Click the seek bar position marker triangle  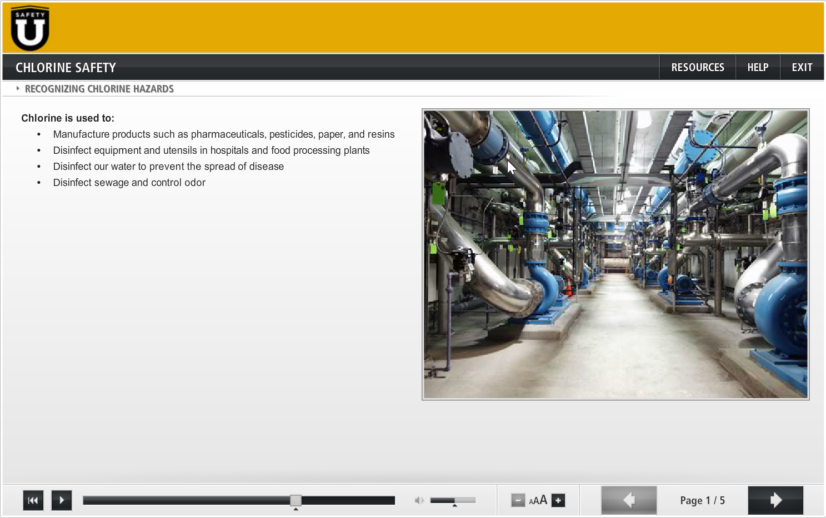296,508
